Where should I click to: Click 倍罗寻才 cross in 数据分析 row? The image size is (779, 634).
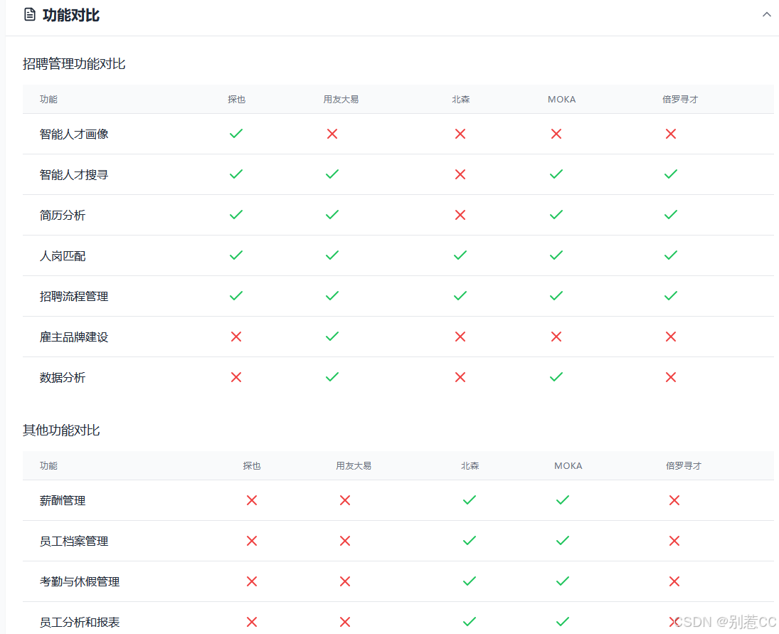[671, 377]
